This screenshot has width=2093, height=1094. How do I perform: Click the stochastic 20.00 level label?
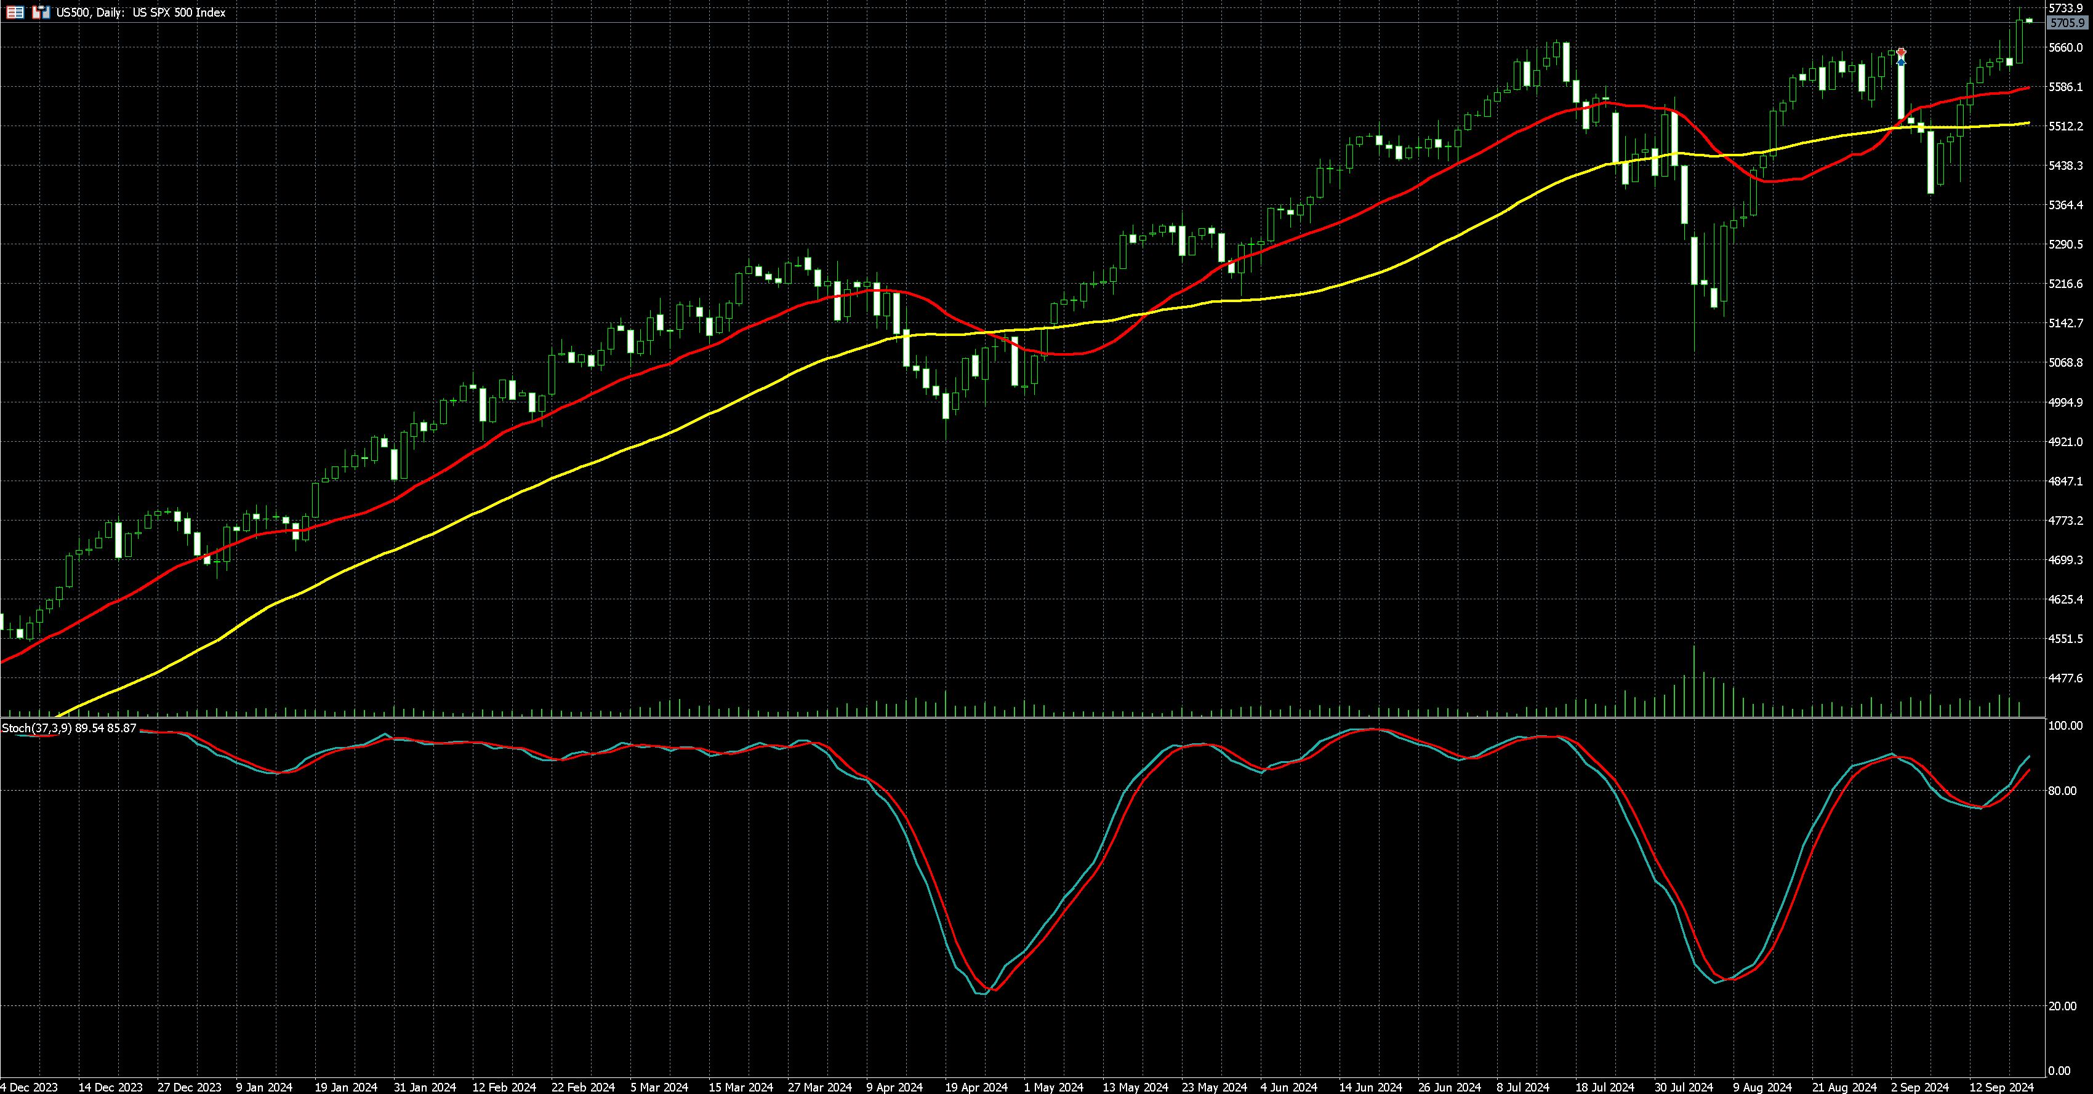2062,1006
